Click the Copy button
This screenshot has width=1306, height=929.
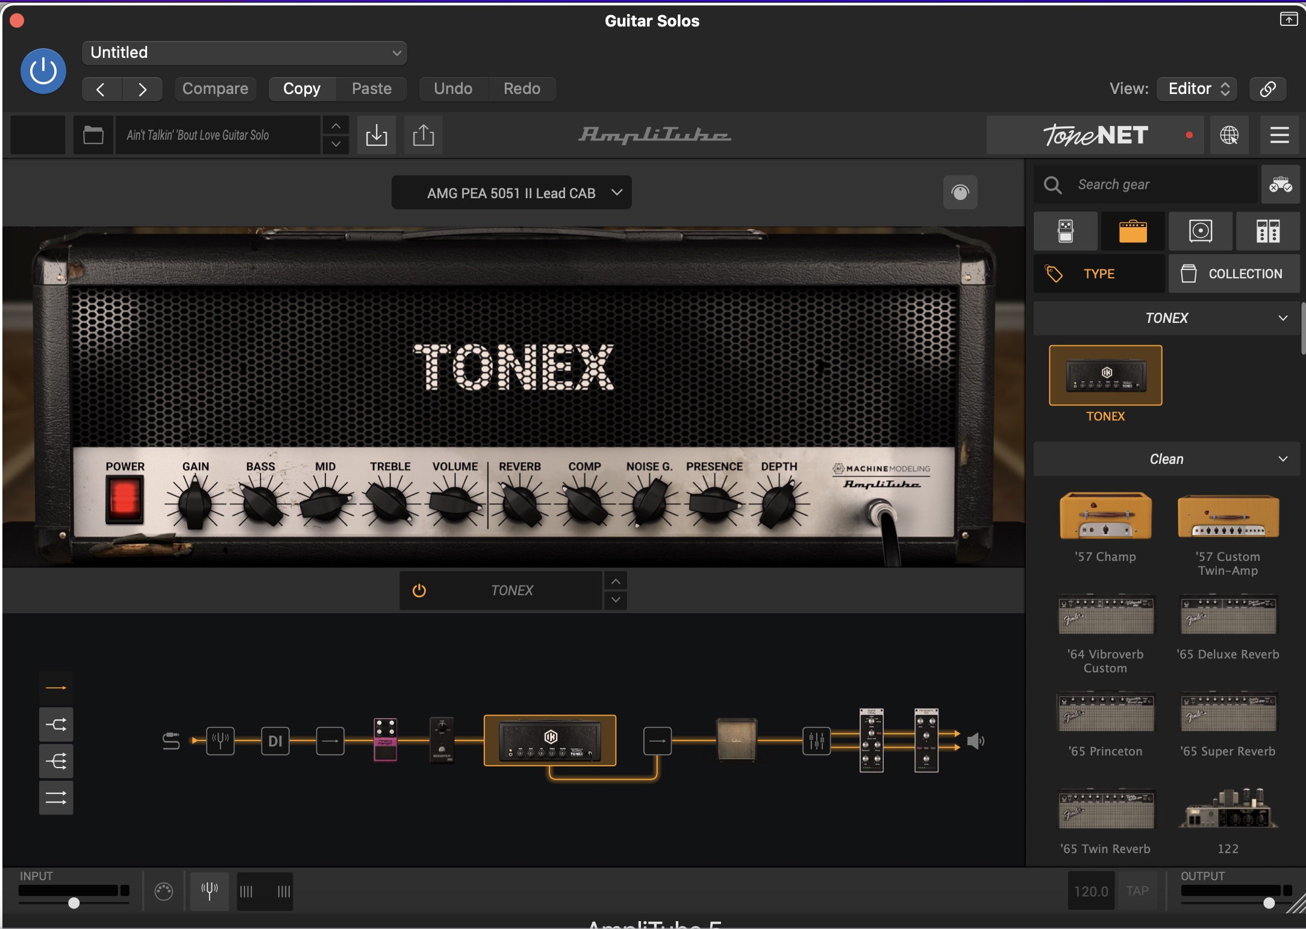pos(302,89)
